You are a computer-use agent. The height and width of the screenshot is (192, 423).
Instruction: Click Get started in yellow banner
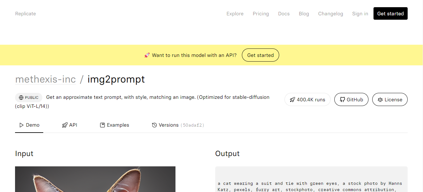pos(260,55)
